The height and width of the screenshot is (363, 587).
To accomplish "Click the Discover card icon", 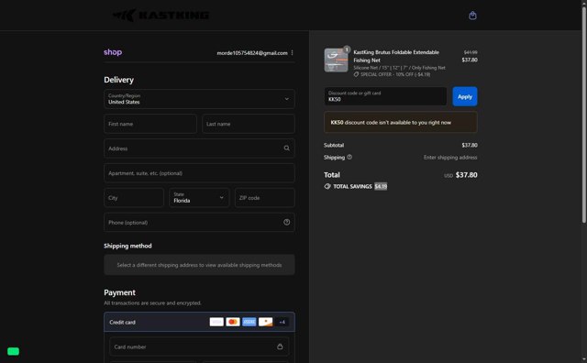I will click(x=265, y=322).
